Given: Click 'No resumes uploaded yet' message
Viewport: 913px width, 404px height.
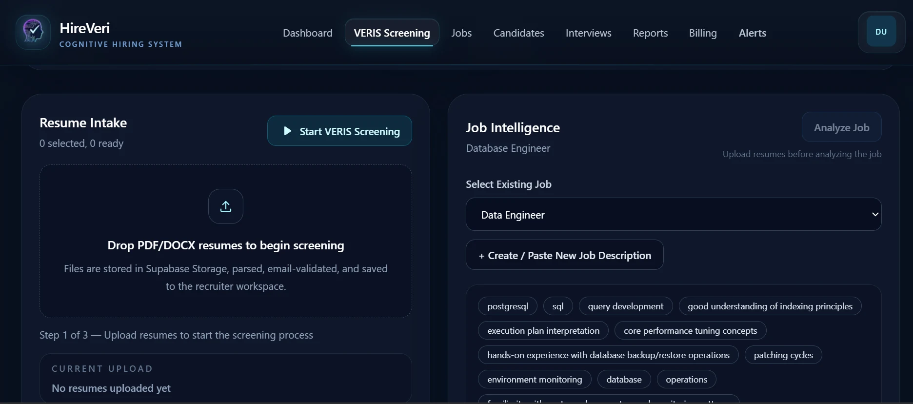Looking at the screenshot, I should coord(111,388).
